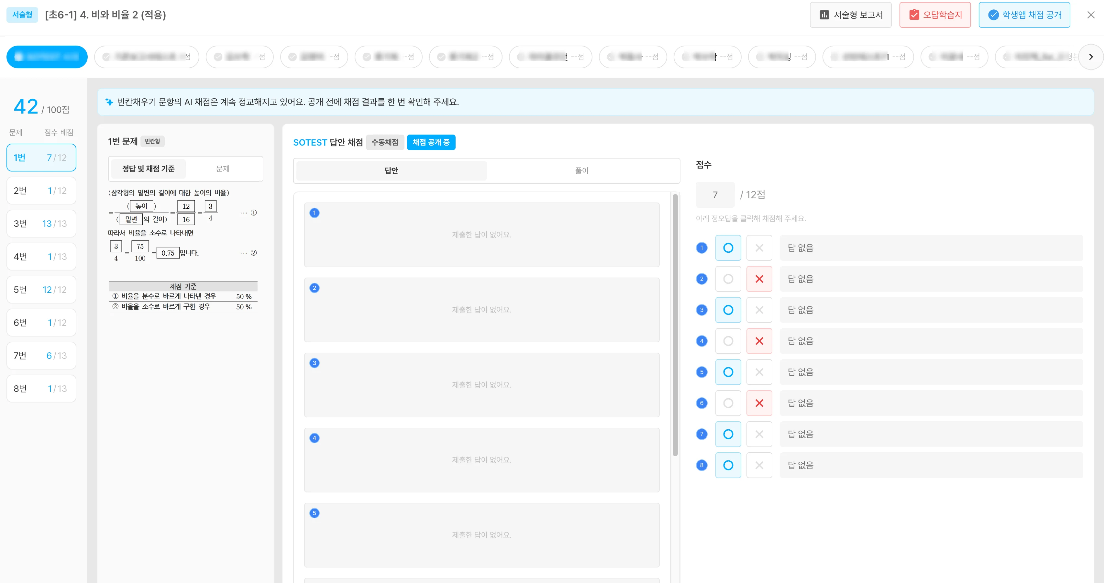Click the 아래 정오답을 클릭해 채점해 주세요 hint
Image resolution: width=1104 pixels, height=583 pixels.
751,219
